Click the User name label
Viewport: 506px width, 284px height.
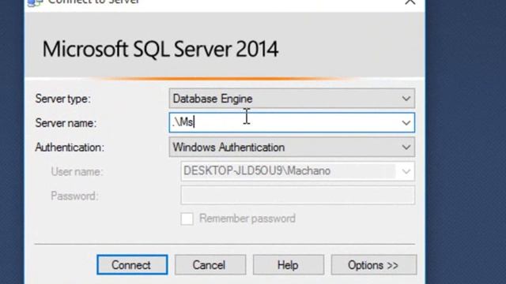click(77, 172)
